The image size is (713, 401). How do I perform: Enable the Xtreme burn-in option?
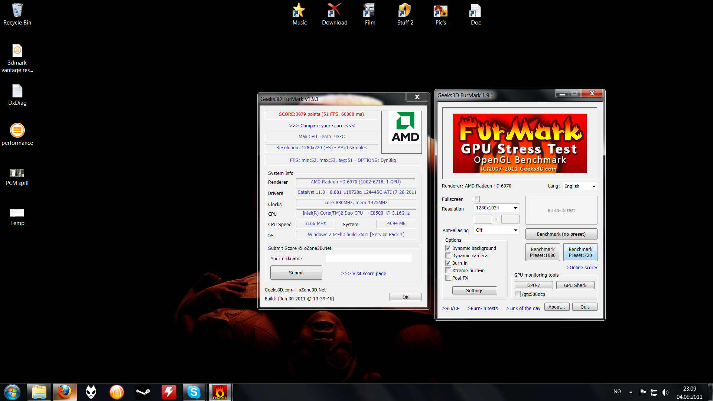[448, 270]
